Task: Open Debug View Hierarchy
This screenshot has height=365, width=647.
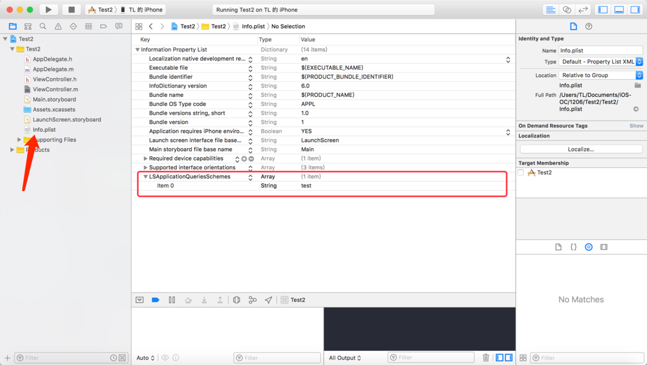Action: [236, 300]
